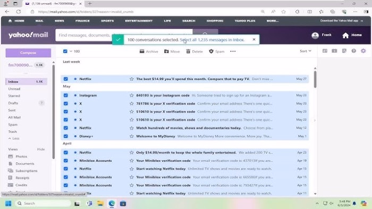Screen dimensions: 372x209
Task: Click the Compose button
Action: tap(28, 53)
